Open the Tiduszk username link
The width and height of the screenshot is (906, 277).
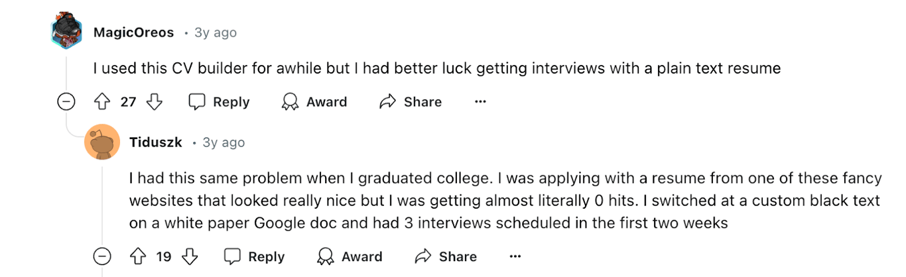tap(156, 142)
